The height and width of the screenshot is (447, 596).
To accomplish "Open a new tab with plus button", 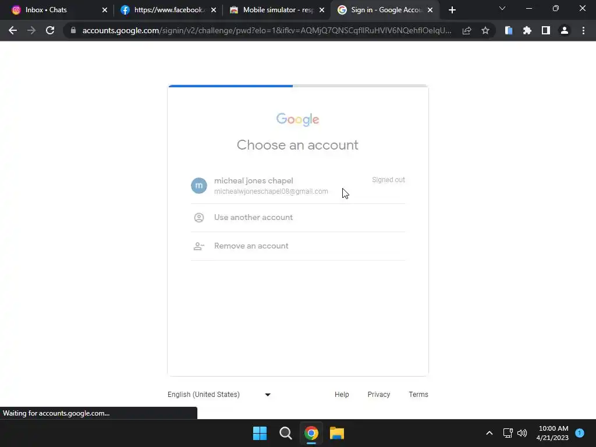I will 452,10.
